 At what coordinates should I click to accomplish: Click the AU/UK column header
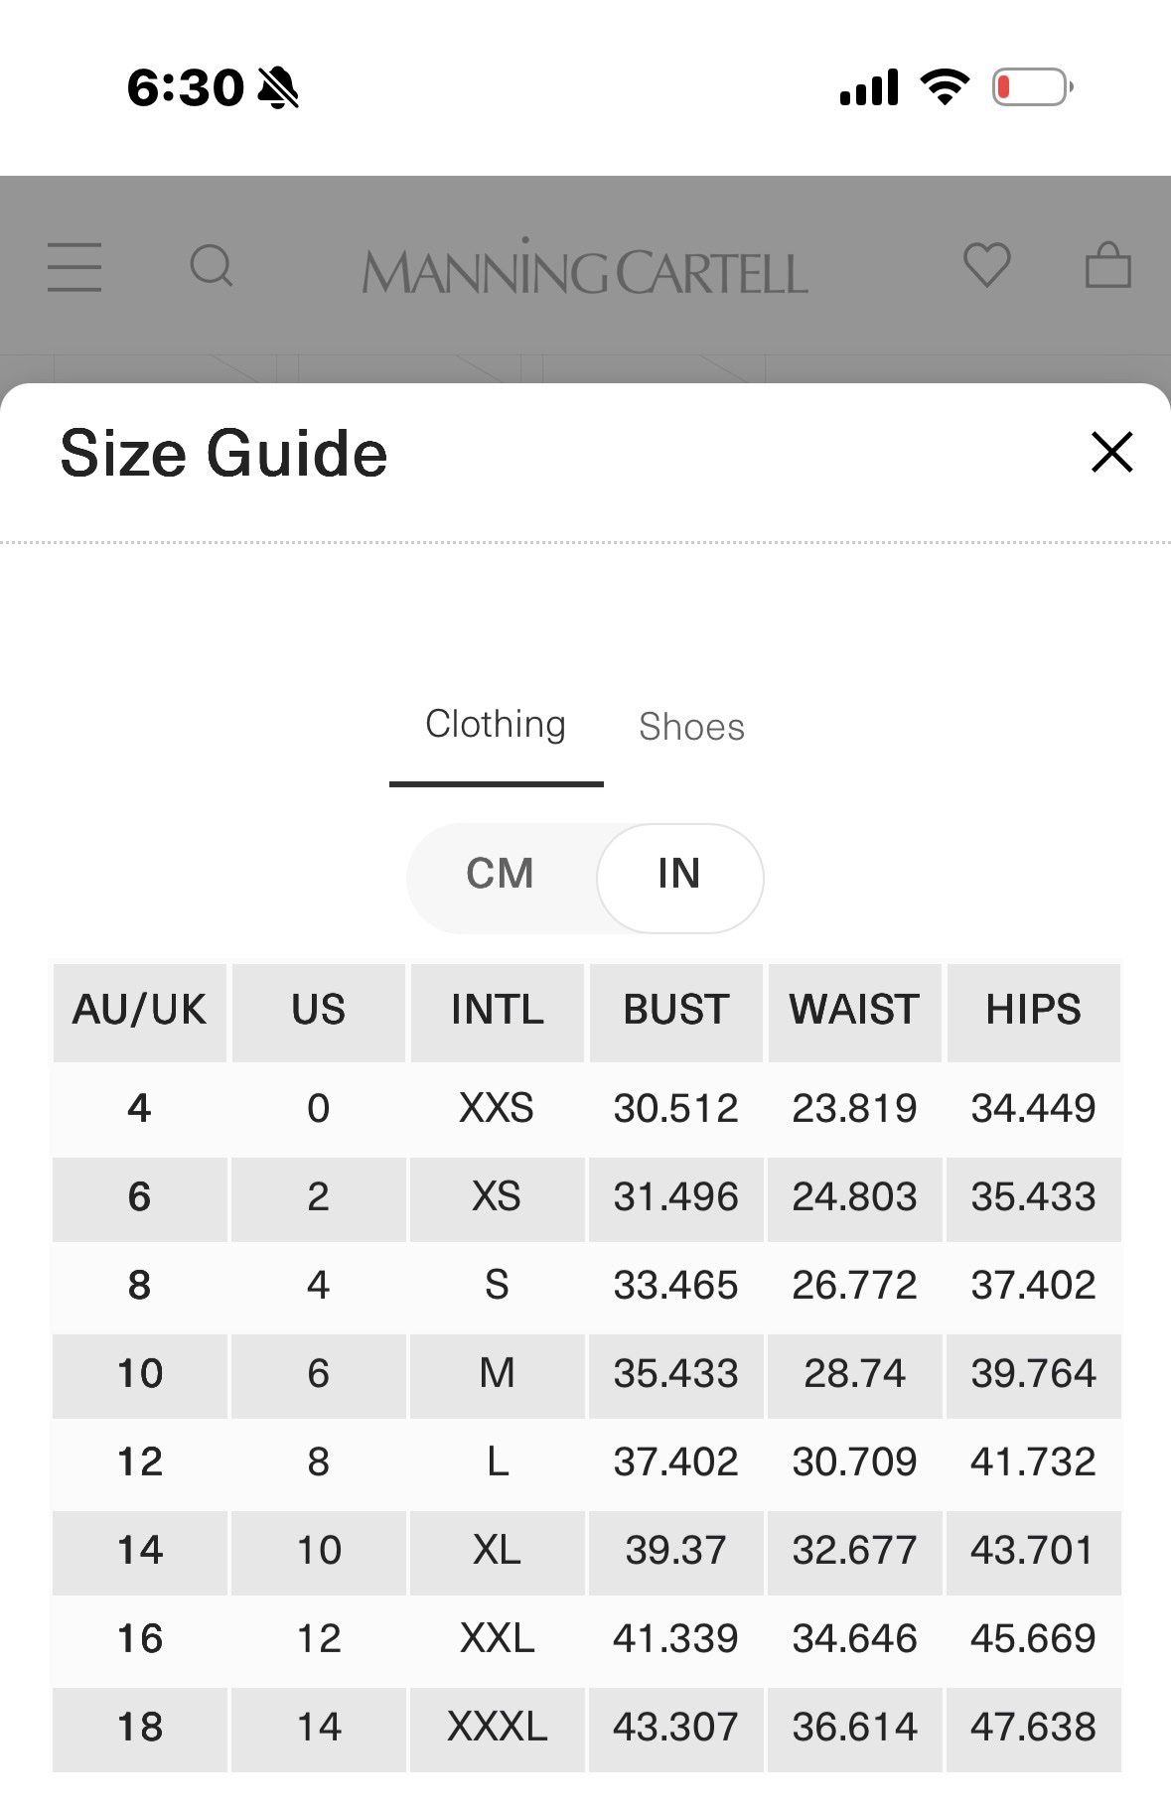click(139, 1010)
